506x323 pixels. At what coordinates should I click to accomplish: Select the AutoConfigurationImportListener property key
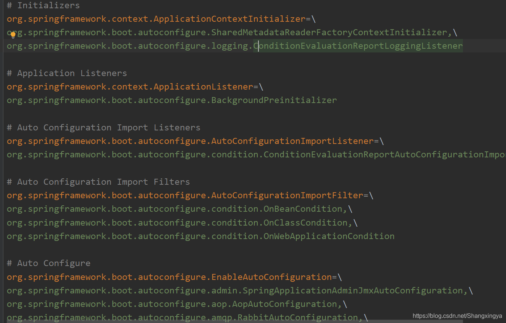click(190, 141)
